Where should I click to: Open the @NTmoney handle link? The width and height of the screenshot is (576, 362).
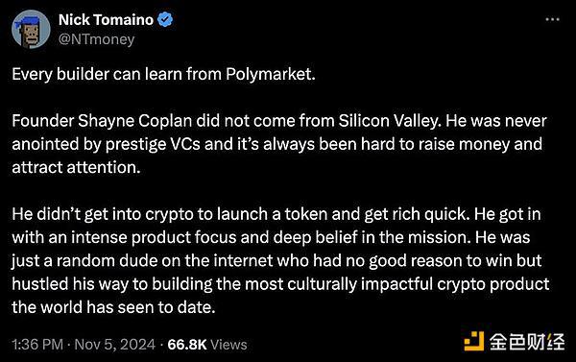coord(97,39)
